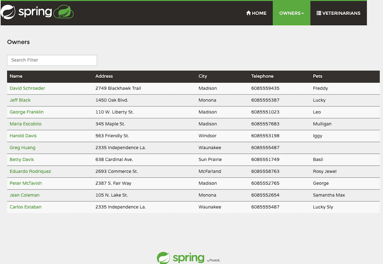
Task: Click telephone 6085557683
Action: point(265,124)
